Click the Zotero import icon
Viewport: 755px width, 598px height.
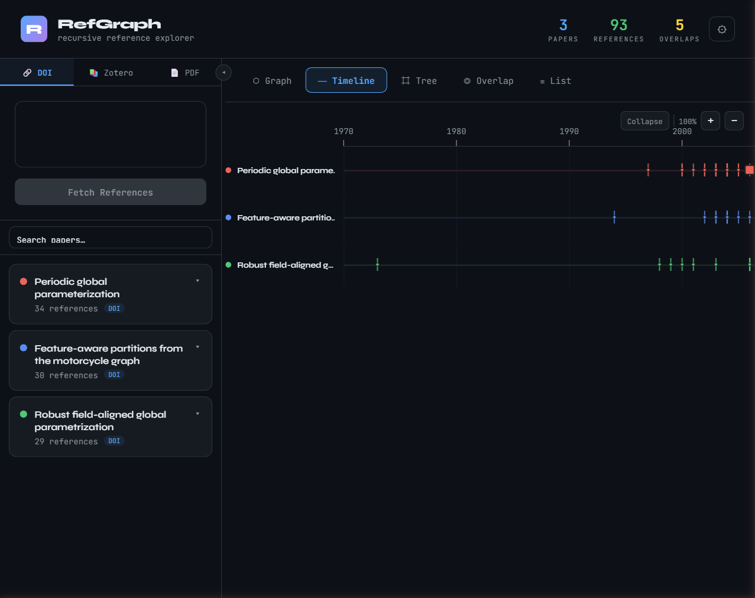(x=93, y=72)
